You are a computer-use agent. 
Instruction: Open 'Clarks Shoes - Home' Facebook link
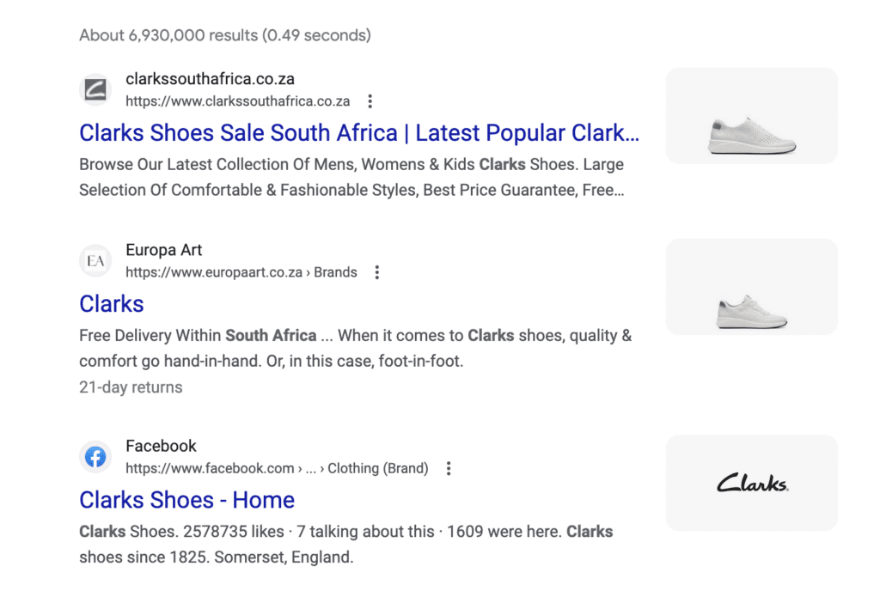click(x=186, y=500)
